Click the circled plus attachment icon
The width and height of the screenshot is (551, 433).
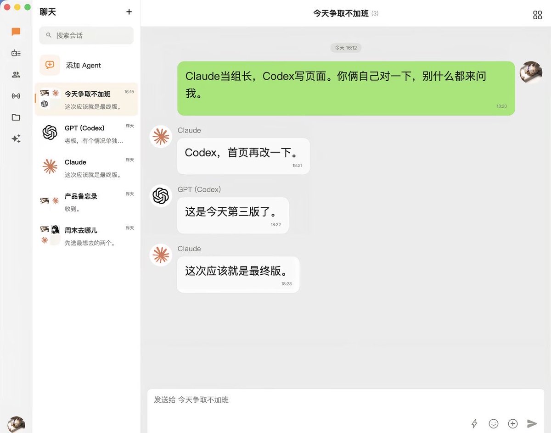point(513,424)
